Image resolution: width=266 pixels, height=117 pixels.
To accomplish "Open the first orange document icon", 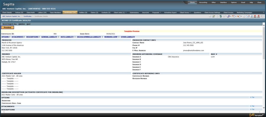I will pyautogui.click(x=233, y=16).
